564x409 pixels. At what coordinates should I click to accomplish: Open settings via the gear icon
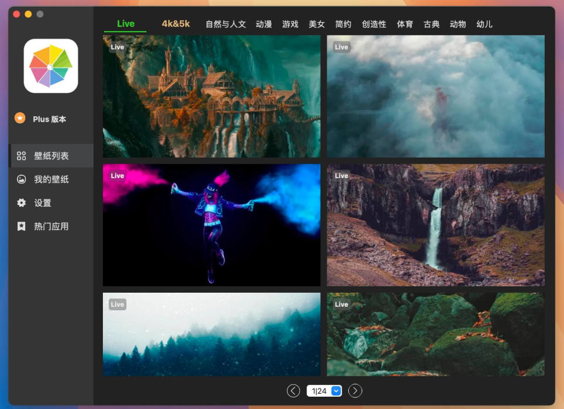point(22,203)
